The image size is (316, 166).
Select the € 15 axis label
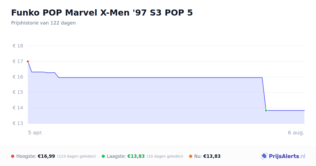(18, 92)
